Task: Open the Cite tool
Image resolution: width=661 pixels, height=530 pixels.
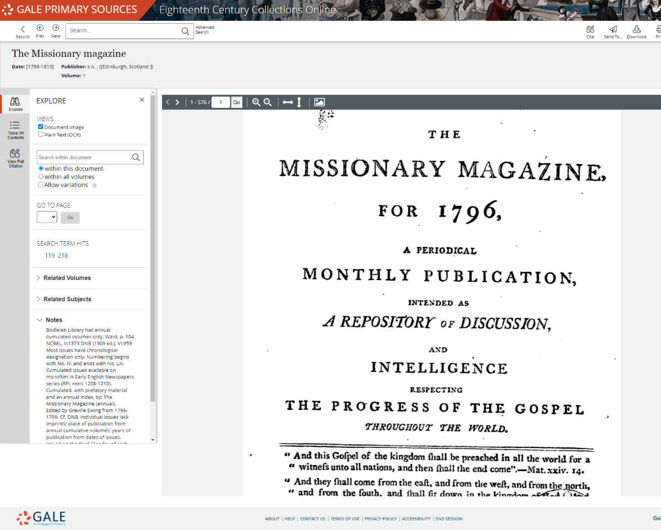Action: point(590,31)
